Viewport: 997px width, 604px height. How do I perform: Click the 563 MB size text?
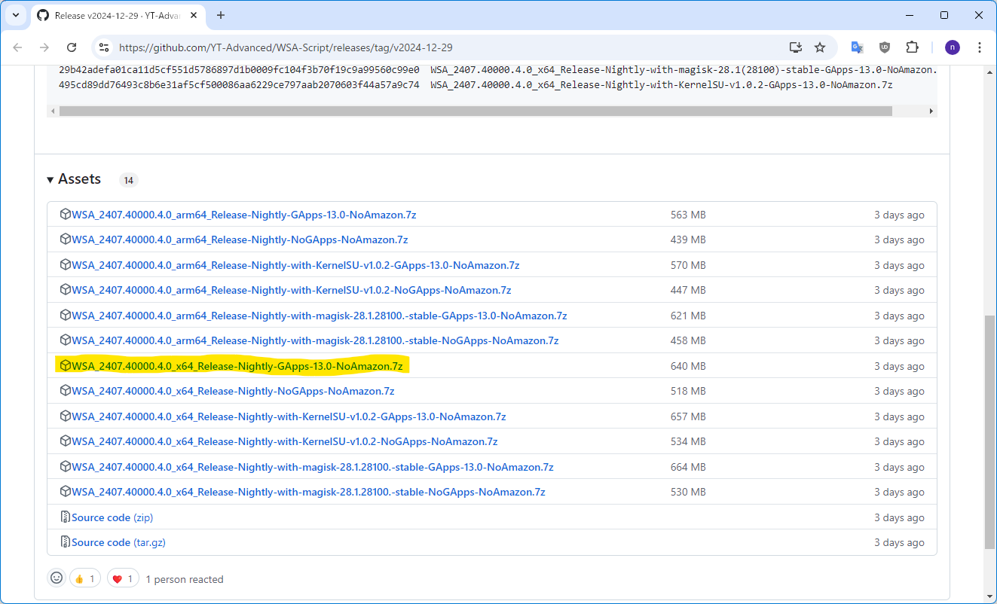click(x=688, y=215)
